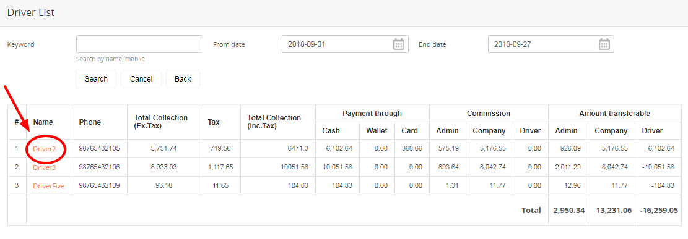The image size is (688, 239).
Task: Click the Back button
Action: tap(183, 79)
